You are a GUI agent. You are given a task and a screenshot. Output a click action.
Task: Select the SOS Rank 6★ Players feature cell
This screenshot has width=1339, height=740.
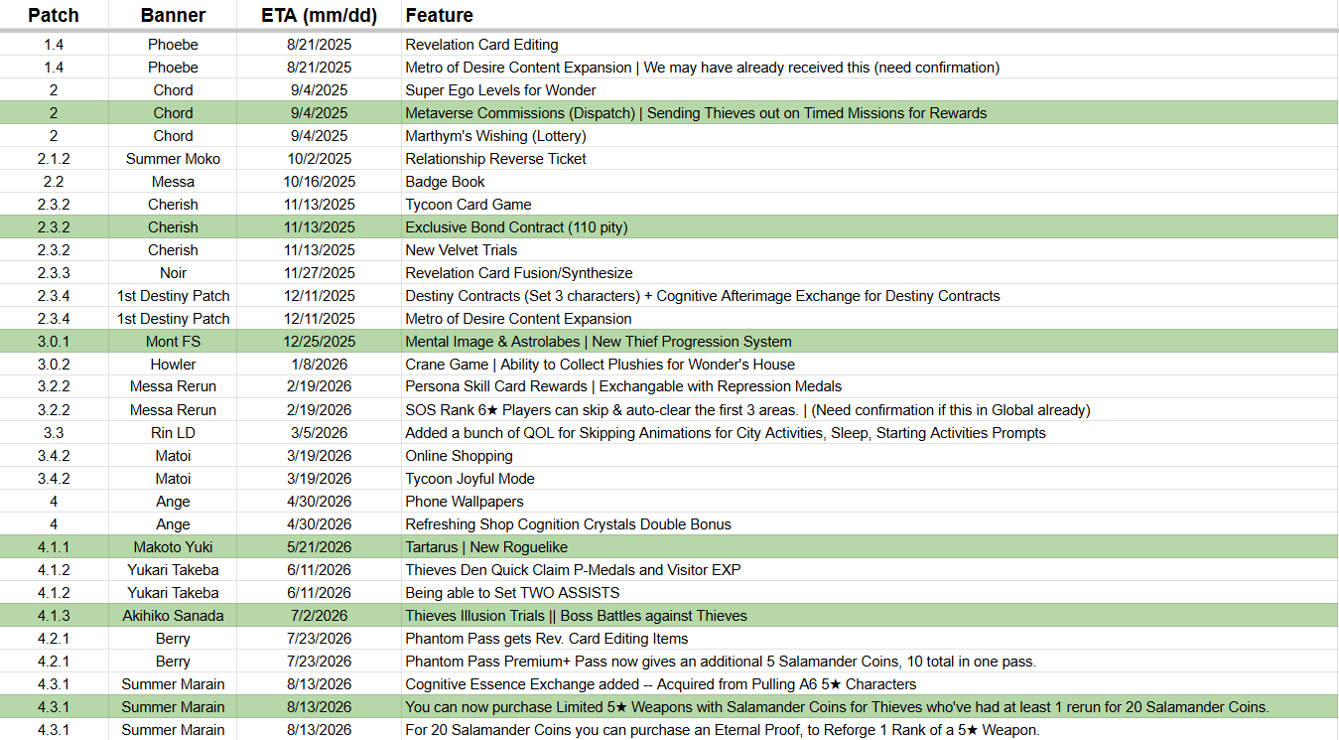coord(870,410)
